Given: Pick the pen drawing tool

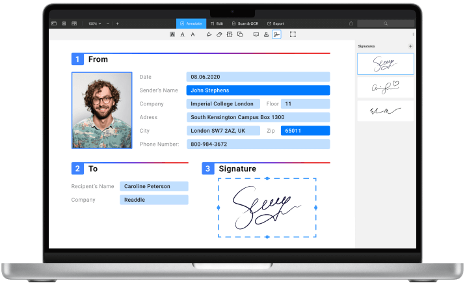Looking at the screenshot, I should point(209,34).
